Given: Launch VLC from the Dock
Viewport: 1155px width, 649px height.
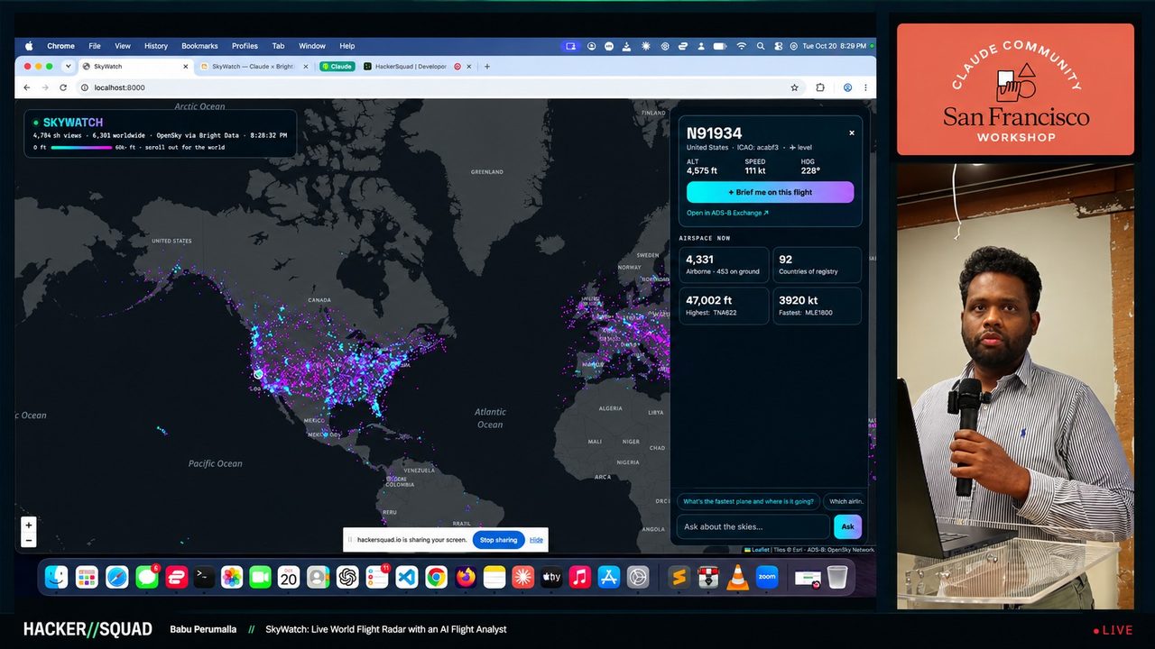Looking at the screenshot, I should (738, 577).
